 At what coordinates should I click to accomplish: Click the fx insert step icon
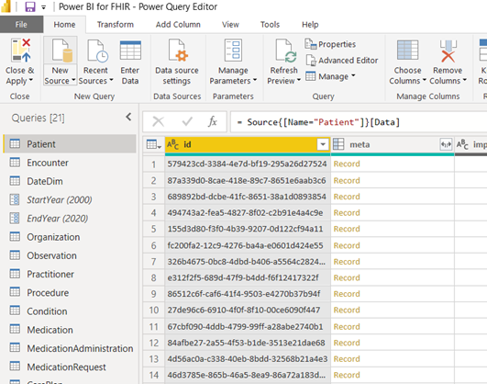coord(213,121)
